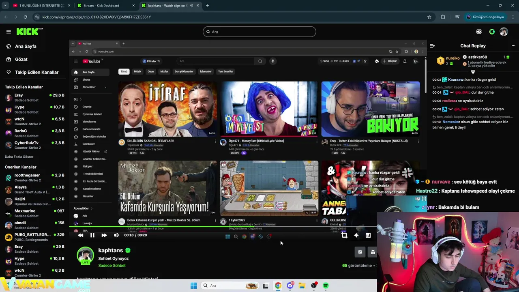
Task: Mute audio on the kaphtans tab
Action: pyautogui.click(x=191, y=5)
